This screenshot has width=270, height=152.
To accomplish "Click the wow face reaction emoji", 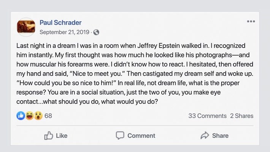I will [x=38, y=116].
